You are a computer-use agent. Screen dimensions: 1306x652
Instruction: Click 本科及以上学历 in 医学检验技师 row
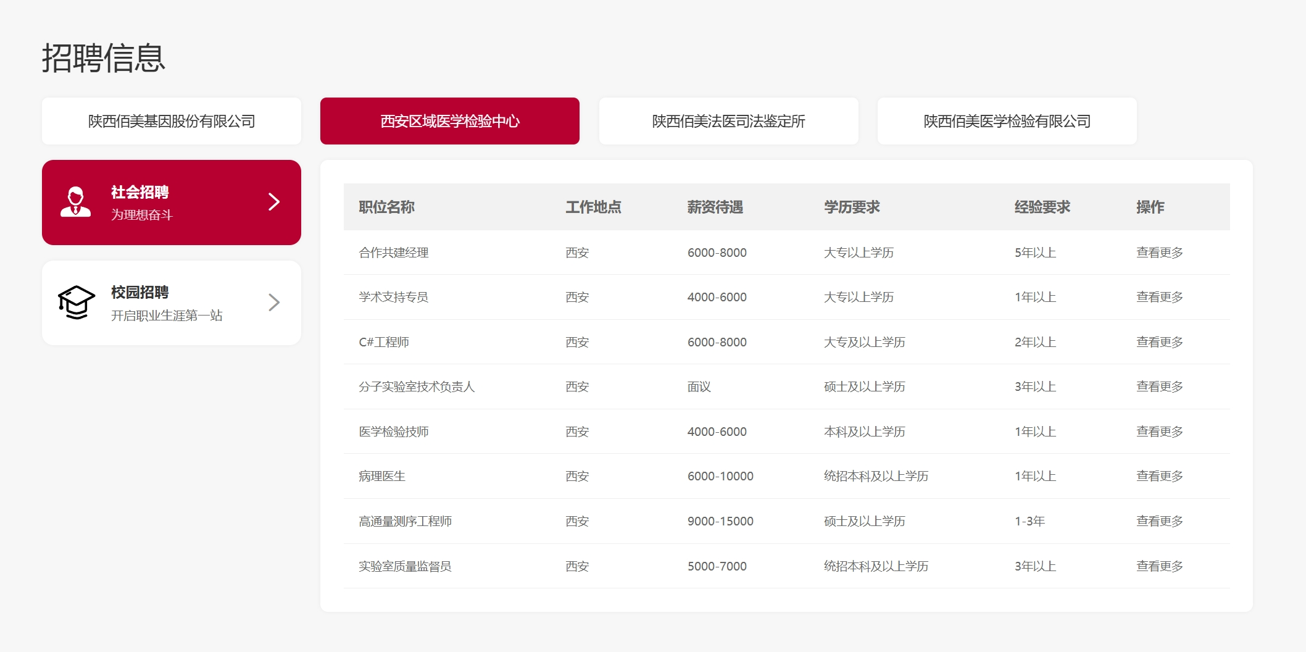pos(865,432)
